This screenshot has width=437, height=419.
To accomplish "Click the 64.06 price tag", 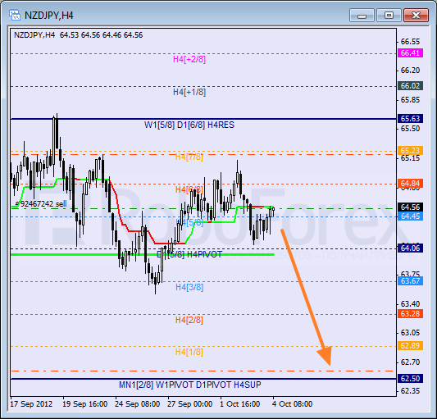I will (x=410, y=248).
